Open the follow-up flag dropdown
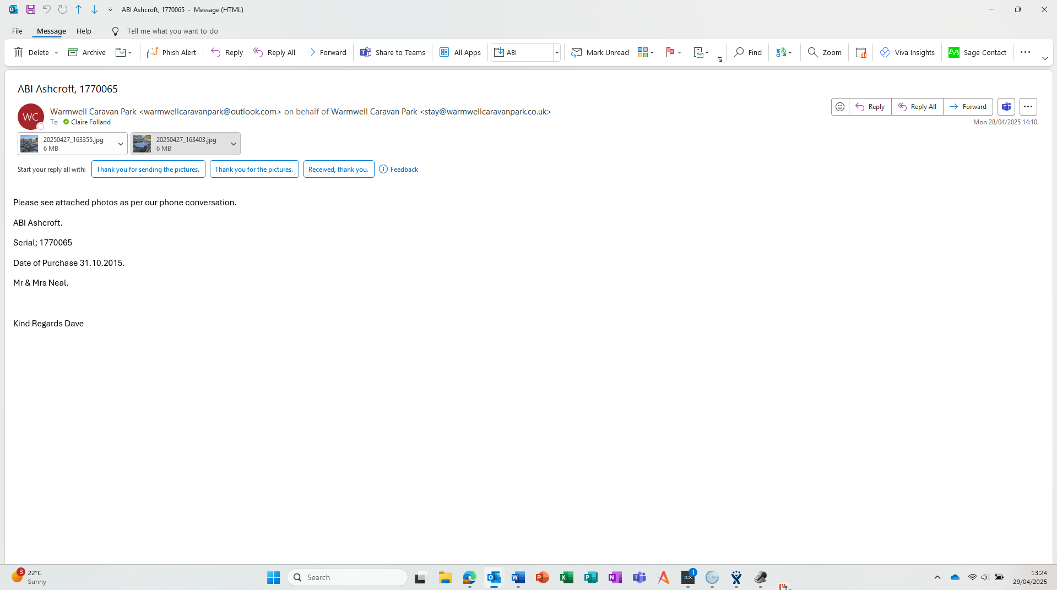This screenshot has height=590, width=1057. click(x=680, y=53)
